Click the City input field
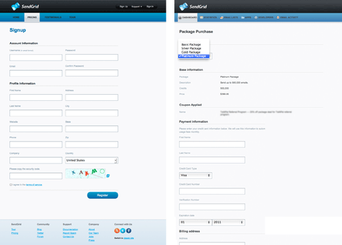Screen dimensions: 342x245 [x=92, y=113]
